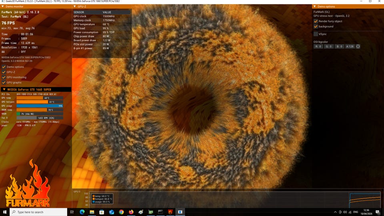384x216 pixels.
Task: Uncheck the GPU-Z checkbox
Action: [x=4, y=72]
